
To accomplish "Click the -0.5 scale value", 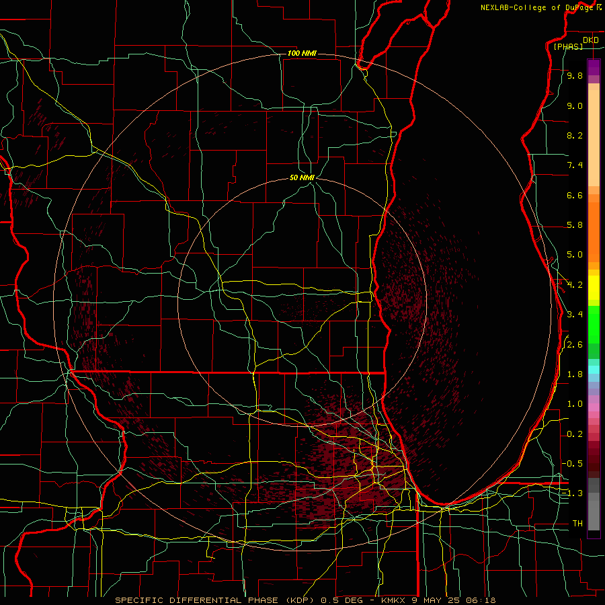I will [573, 464].
